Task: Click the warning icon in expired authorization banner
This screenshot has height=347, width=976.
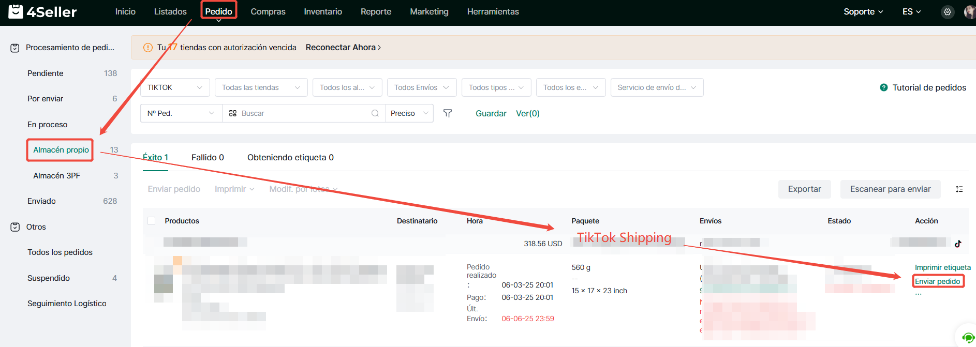Action: point(148,48)
